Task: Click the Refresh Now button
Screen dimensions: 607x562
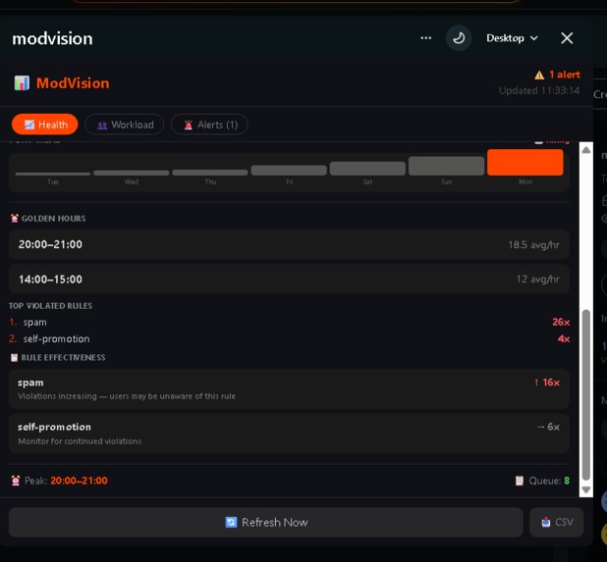Action: [x=266, y=522]
